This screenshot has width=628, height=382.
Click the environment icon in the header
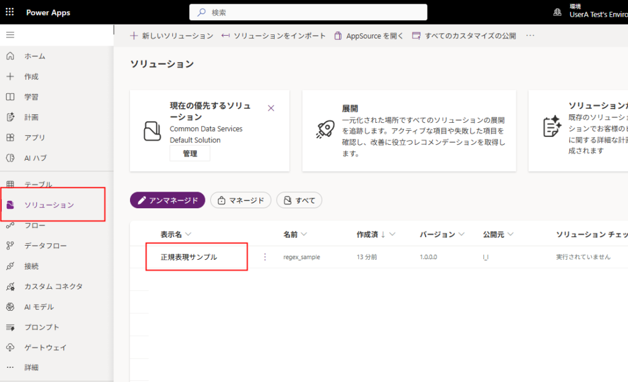(x=557, y=12)
